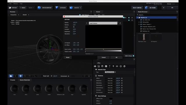
Task: Open the File menu
Action: pos(10,4)
